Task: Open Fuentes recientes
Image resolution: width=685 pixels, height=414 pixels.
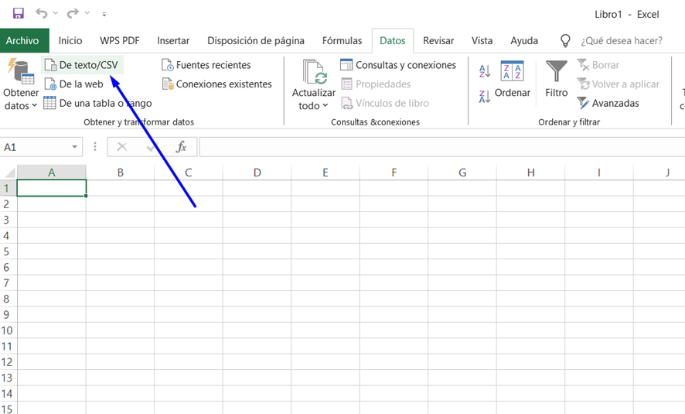Action: (x=206, y=65)
